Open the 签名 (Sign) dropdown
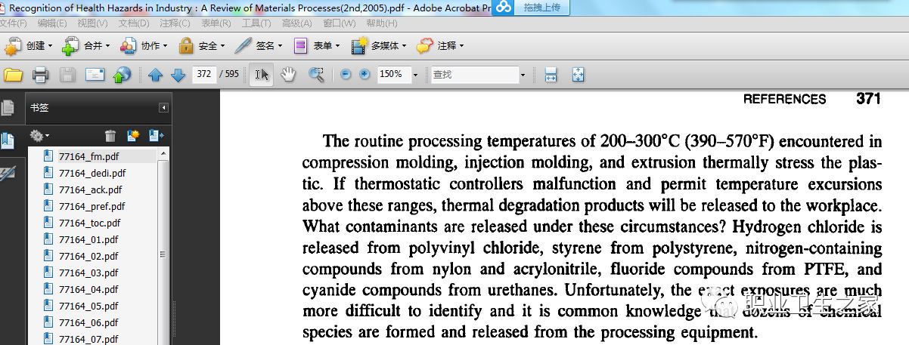This screenshot has height=345, width=909. [259, 46]
